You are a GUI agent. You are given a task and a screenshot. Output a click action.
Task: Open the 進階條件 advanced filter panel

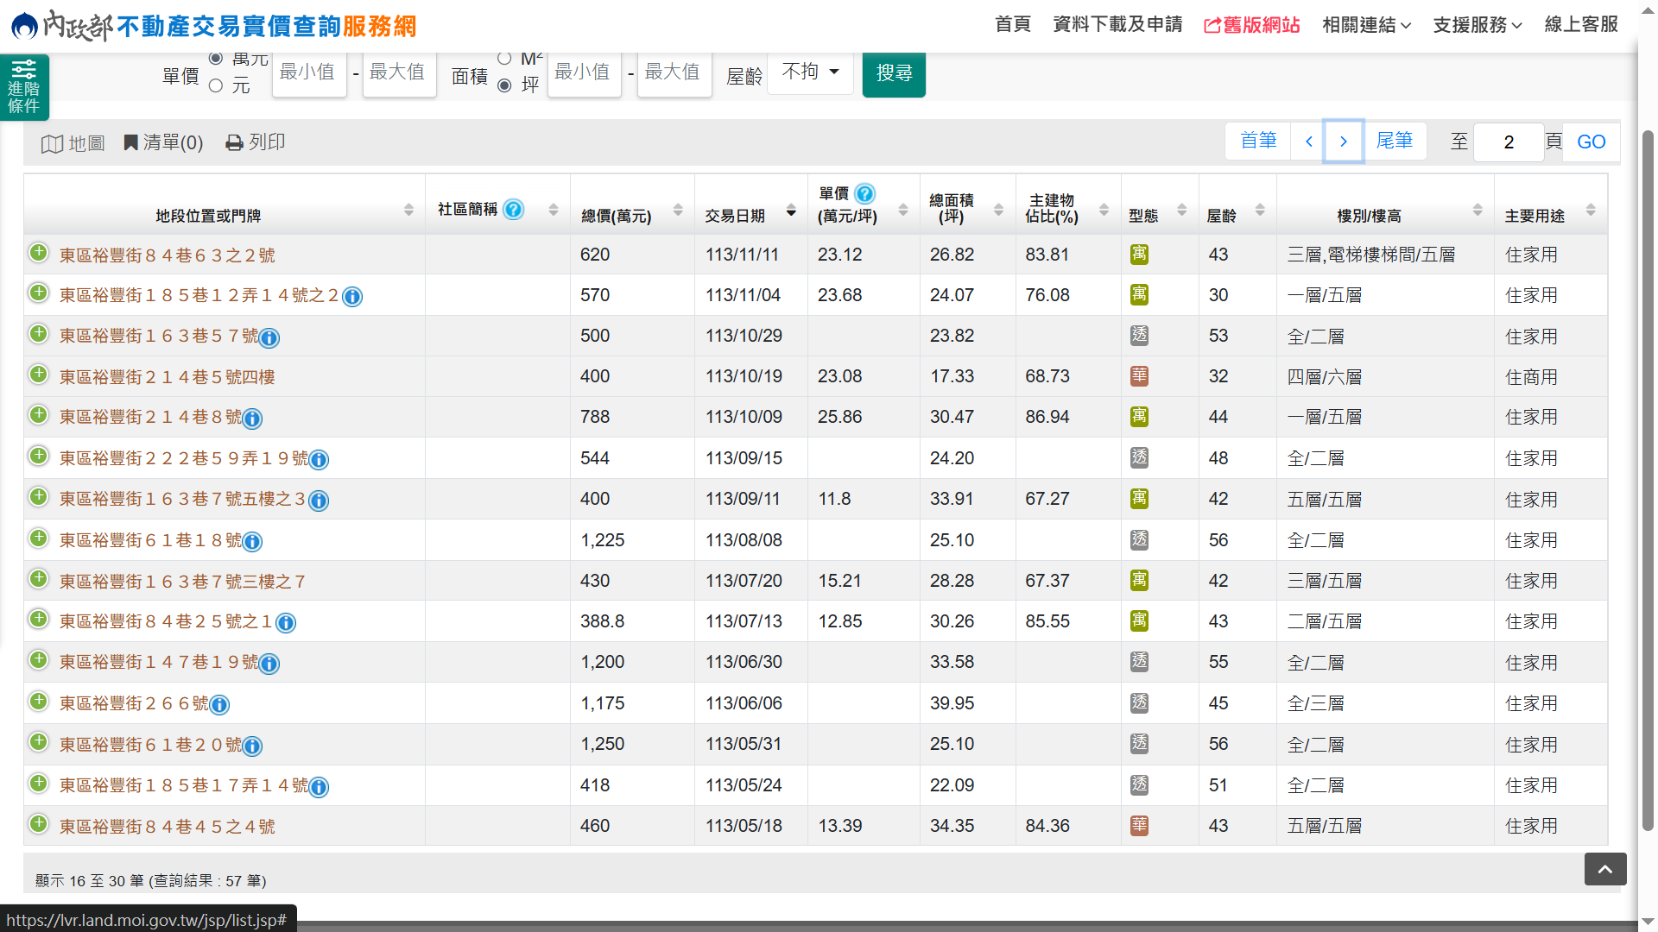click(24, 86)
